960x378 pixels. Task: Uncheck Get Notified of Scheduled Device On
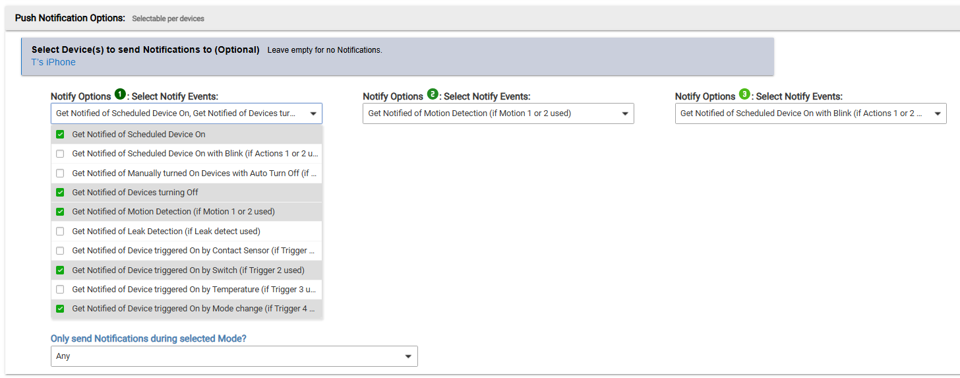pyautogui.click(x=61, y=135)
